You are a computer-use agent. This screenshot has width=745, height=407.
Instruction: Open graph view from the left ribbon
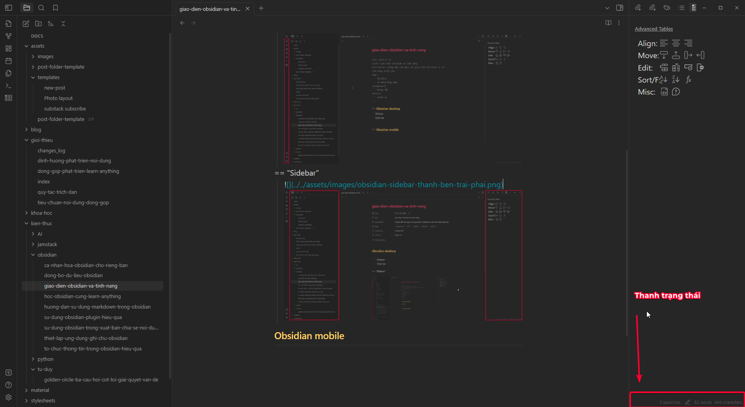coord(9,36)
